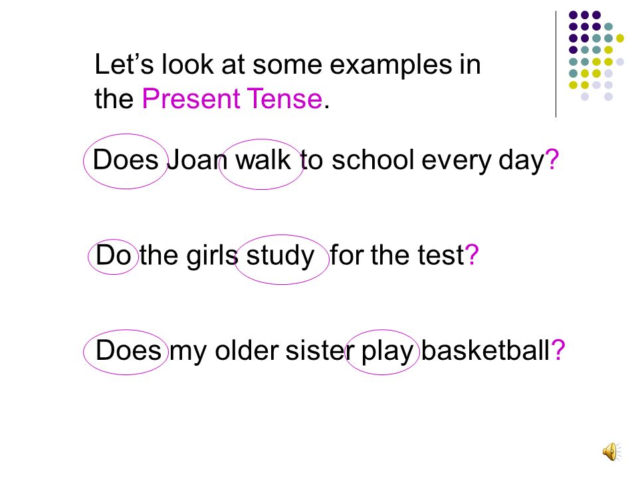Click the yellow dot at far right of the pattern
The height and width of the screenshot is (478, 638).
coord(620,39)
